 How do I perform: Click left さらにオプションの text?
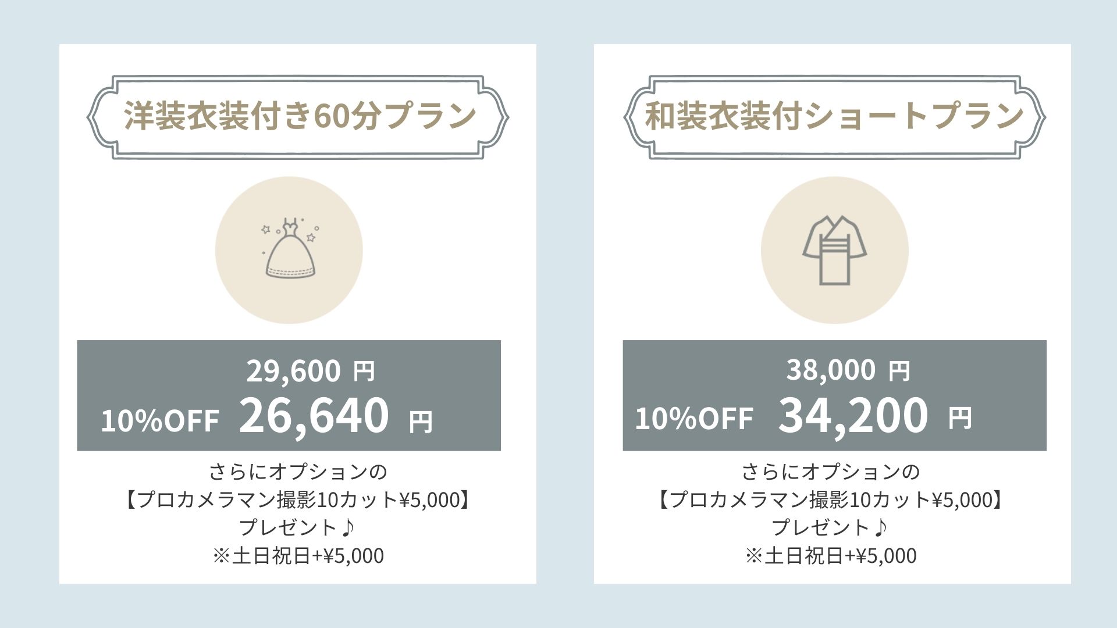pos(298,472)
